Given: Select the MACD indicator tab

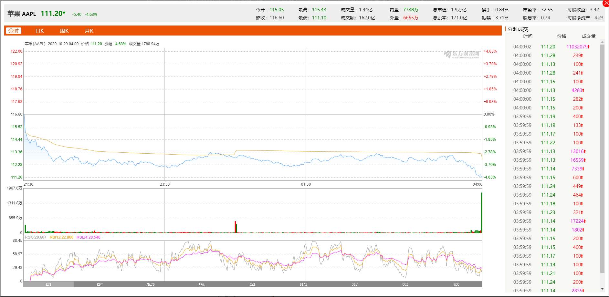Looking at the screenshot, I should [151, 284].
